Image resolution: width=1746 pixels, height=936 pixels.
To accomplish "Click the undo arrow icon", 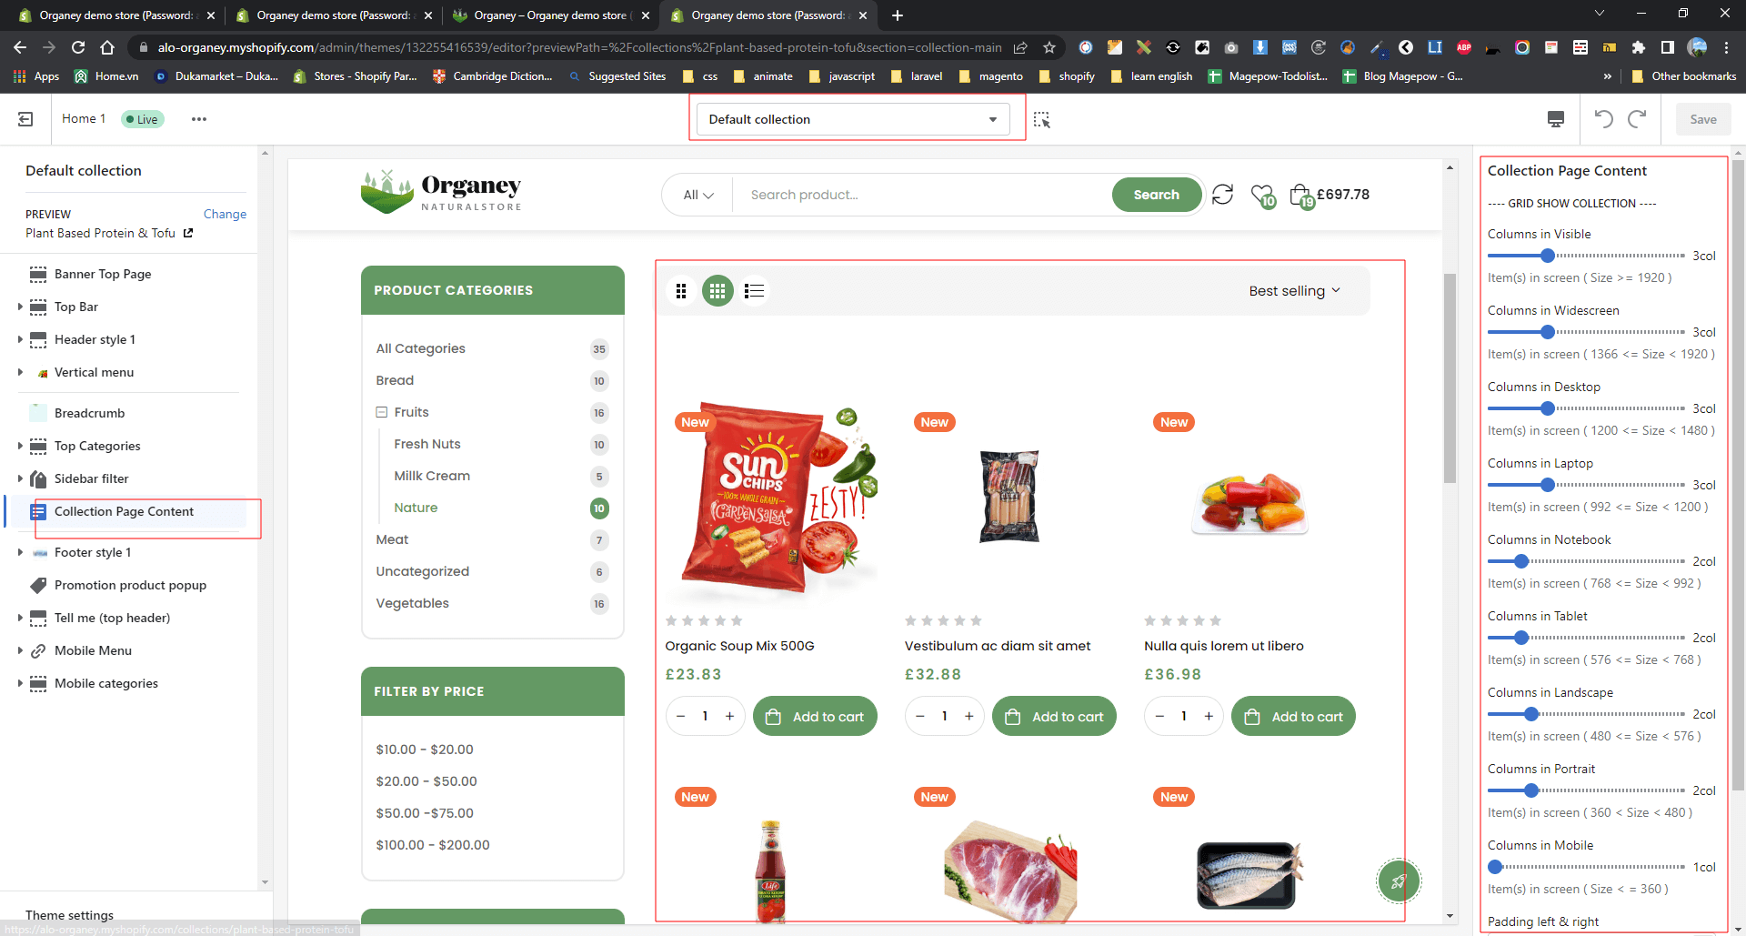I will (1603, 119).
